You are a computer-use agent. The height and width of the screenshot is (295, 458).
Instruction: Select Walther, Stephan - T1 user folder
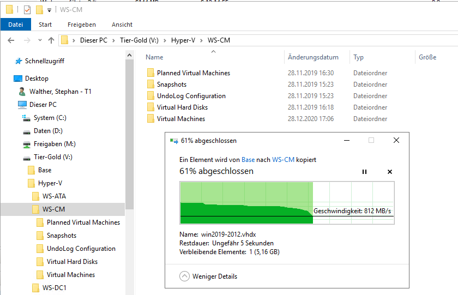click(x=60, y=92)
